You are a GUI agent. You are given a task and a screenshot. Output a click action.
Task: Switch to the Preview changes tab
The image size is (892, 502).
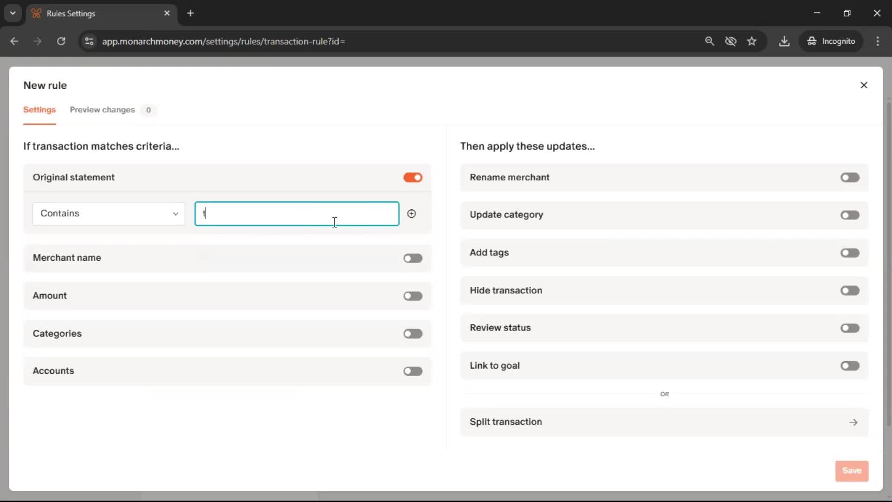102,110
